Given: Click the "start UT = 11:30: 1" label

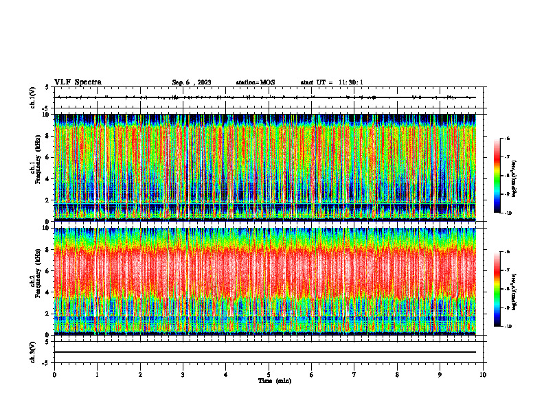Looking at the screenshot, I should pyautogui.click(x=332, y=82).
